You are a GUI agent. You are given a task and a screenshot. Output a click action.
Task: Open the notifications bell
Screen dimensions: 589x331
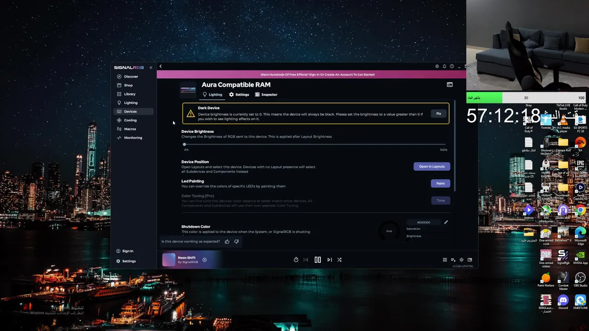445,66
